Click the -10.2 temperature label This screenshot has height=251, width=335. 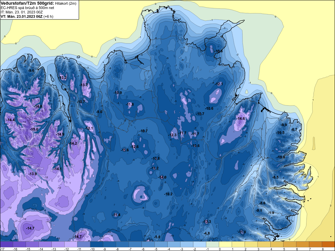[x=168, y=194]
